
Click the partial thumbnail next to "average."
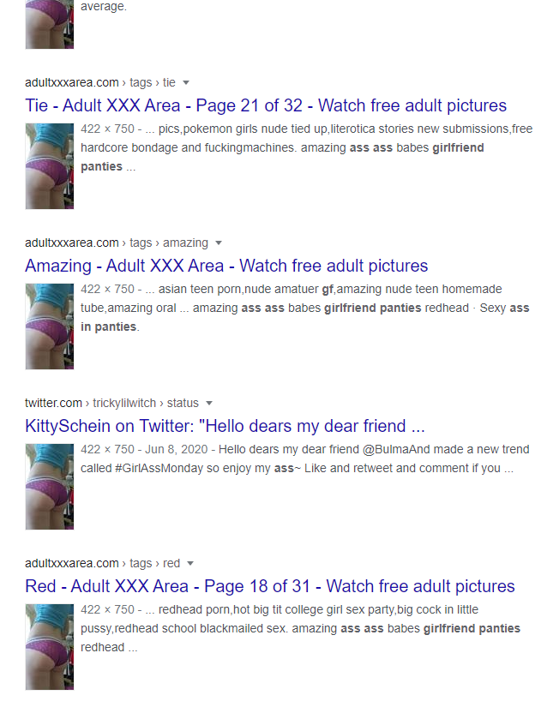(50, 24)
